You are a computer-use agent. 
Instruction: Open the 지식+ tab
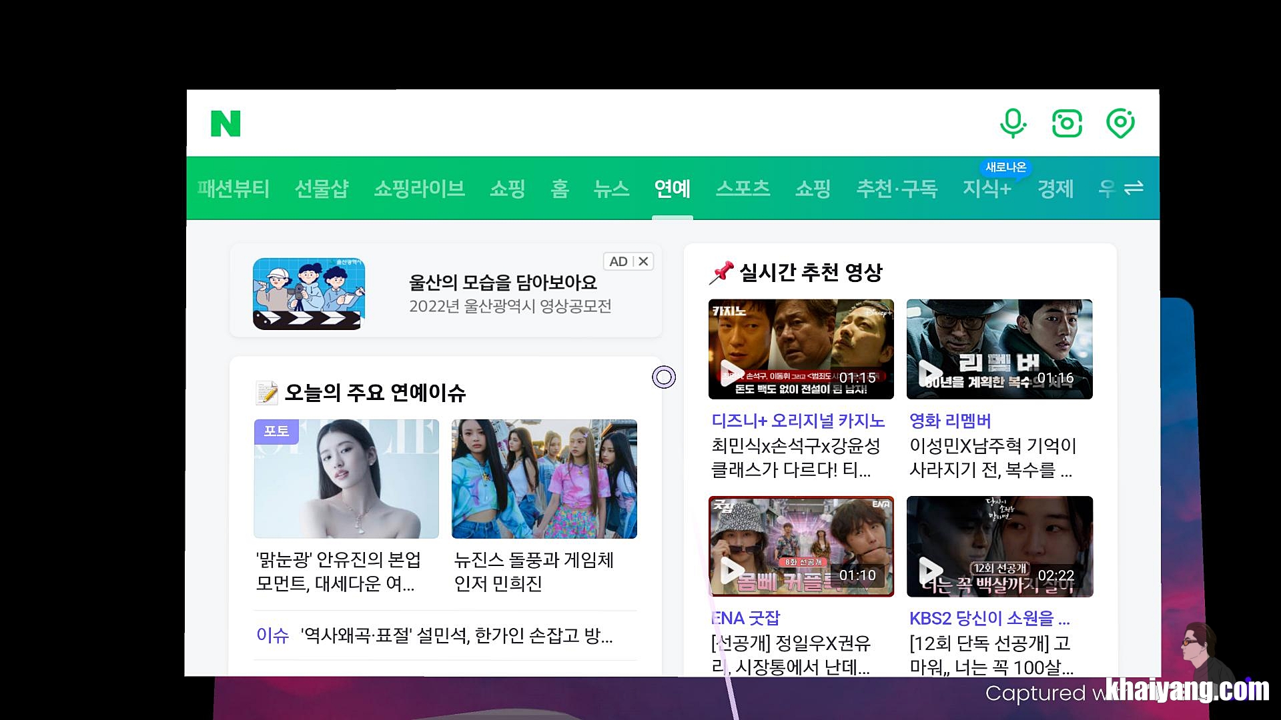[x=987, y=189]
